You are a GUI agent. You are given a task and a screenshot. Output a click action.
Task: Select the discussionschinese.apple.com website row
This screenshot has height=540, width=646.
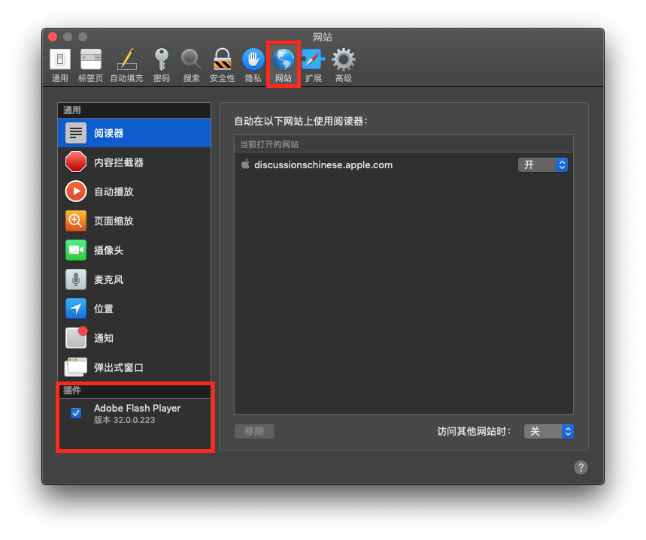coord(376,164)
